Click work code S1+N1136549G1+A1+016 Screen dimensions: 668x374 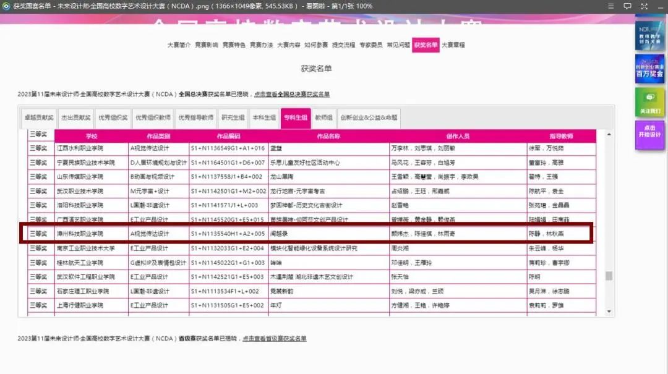229,148
